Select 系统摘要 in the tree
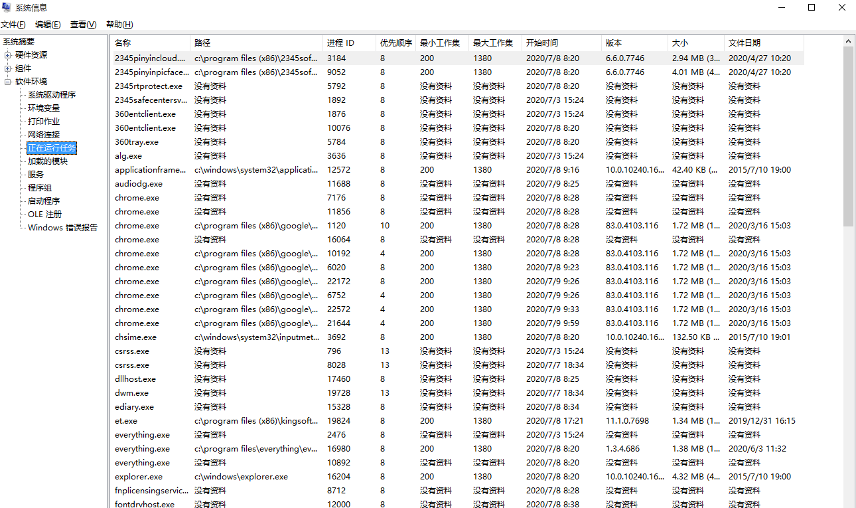Viewport: 856px width, 508px height. coord(19,42)
